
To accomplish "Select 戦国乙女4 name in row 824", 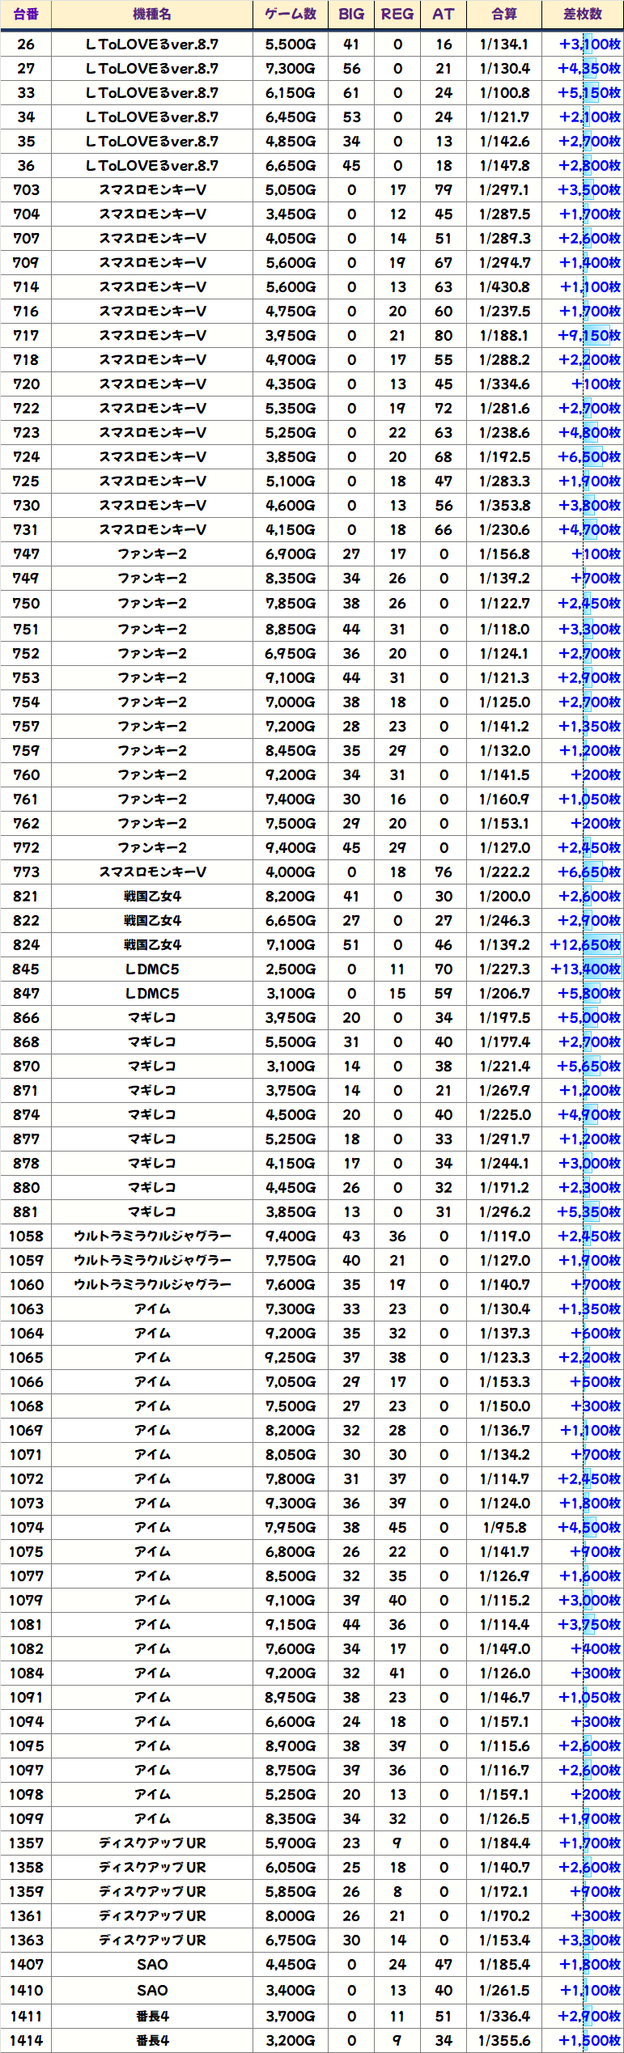I will pyautogui.click(x=152, y=945).
